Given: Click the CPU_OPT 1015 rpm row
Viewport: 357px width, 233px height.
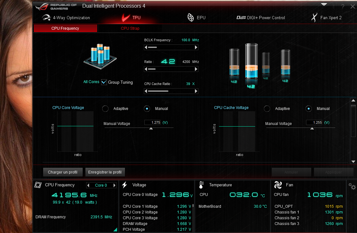Looking at the screenshot, I should coord(309,206).
